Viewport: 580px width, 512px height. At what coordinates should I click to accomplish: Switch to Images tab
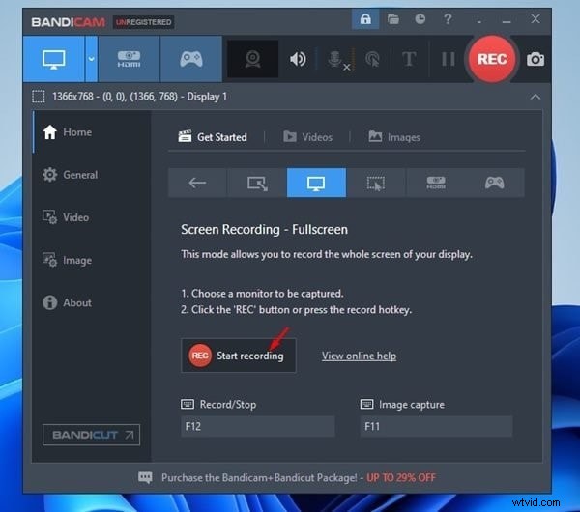click(x=394, y=137)
